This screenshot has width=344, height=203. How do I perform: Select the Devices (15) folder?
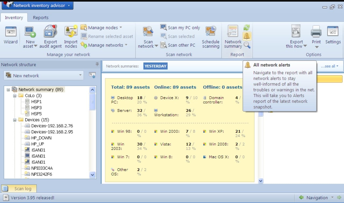[x=37, y=120]
